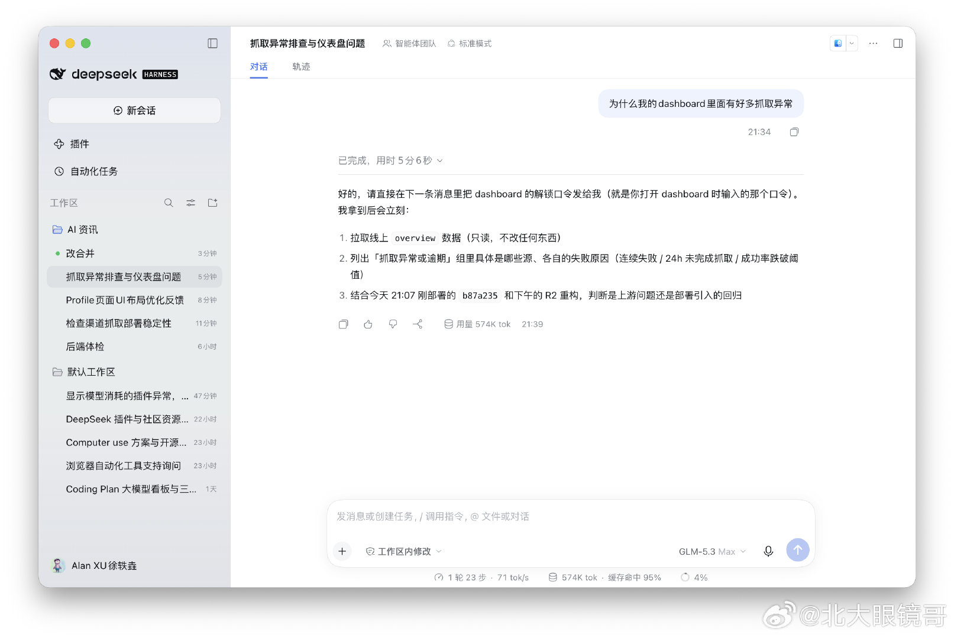Add an attachment with the plus button
The image size is (954, 638).
342,551
